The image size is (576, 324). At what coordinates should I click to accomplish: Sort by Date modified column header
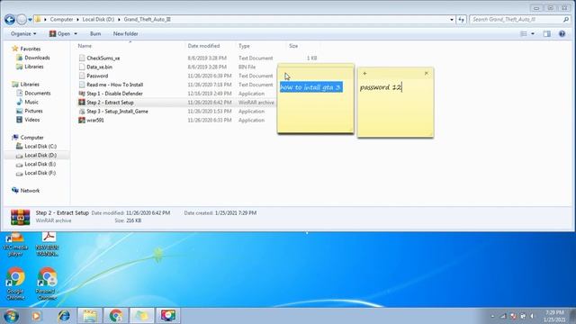coord(203,46)
